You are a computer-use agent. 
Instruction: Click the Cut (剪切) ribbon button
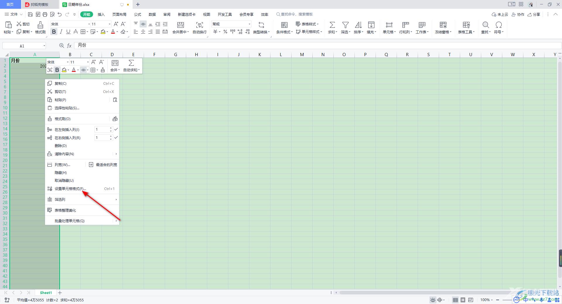point(23,24)
